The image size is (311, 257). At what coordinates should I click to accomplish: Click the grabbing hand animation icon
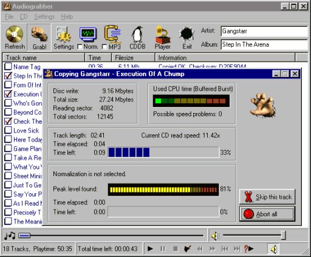(x=263, y=105)
